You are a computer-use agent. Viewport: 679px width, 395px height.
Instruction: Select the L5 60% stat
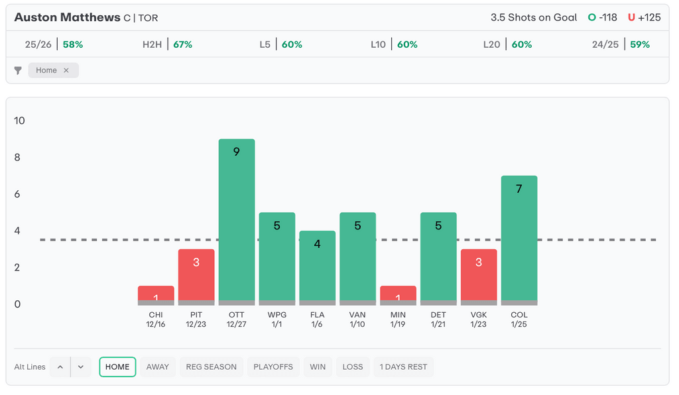click(280, 44)
